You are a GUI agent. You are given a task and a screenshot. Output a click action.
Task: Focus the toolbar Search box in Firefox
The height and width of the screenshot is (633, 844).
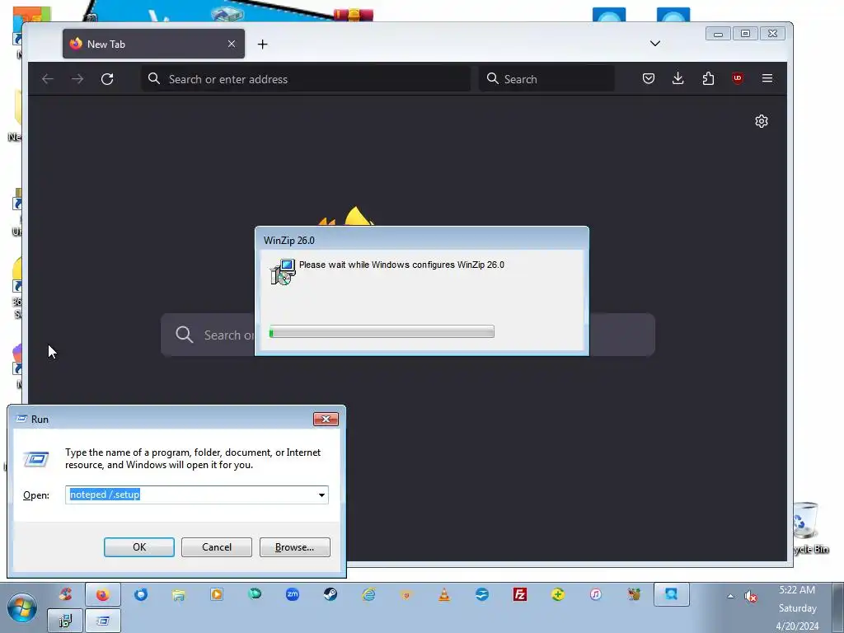pos(546,79)
